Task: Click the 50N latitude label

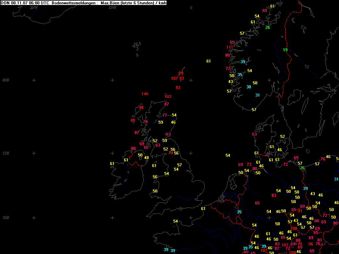Action: (x=6, y=218)
